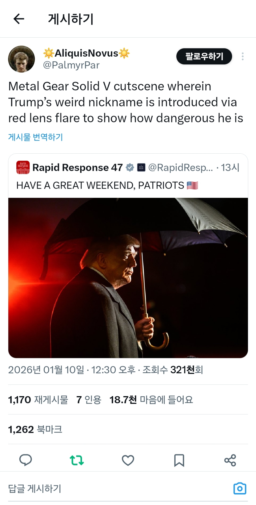Like the post with heart icon
The width and height of the screenshot is (256, 505).
click(x=128, y=460)
